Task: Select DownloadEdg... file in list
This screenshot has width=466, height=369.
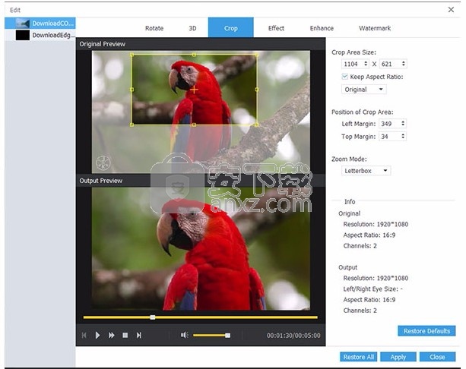Action: [x=40, y=35]
